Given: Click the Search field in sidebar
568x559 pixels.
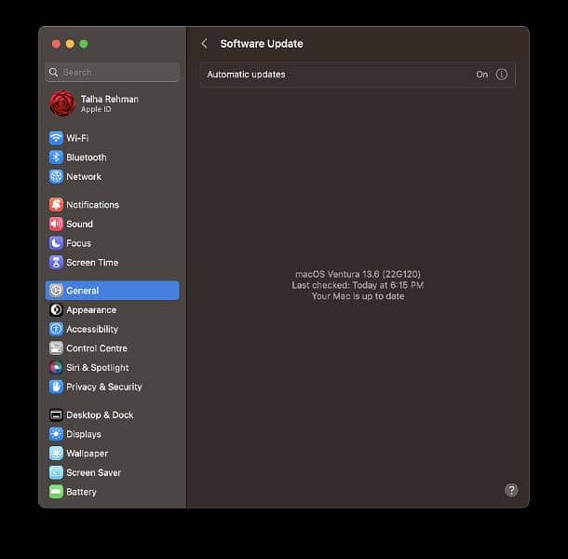Looking at the screenshot, I should pos(113,72).
